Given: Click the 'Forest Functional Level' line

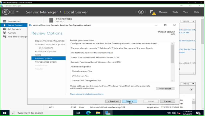Looking at the screenshot, I should [95, 57].
